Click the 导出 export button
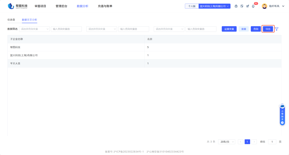 268,29
